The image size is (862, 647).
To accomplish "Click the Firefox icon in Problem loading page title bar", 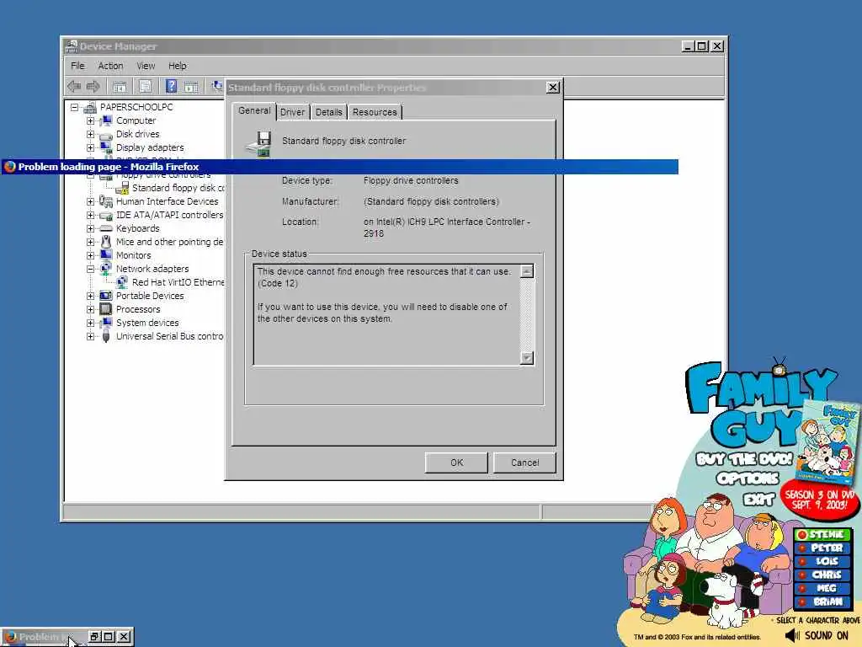I will click(9, 166).
